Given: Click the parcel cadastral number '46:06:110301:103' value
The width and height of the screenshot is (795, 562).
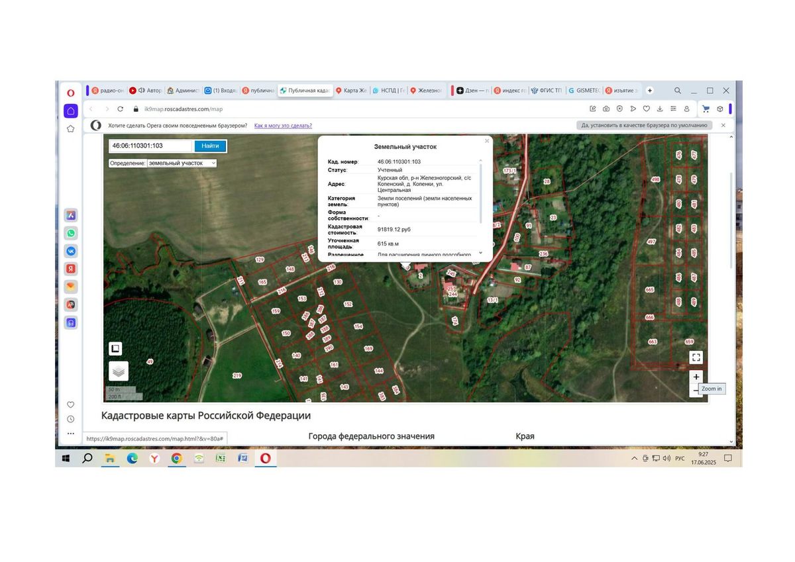Looking at the screenshot, I should 399,162.
